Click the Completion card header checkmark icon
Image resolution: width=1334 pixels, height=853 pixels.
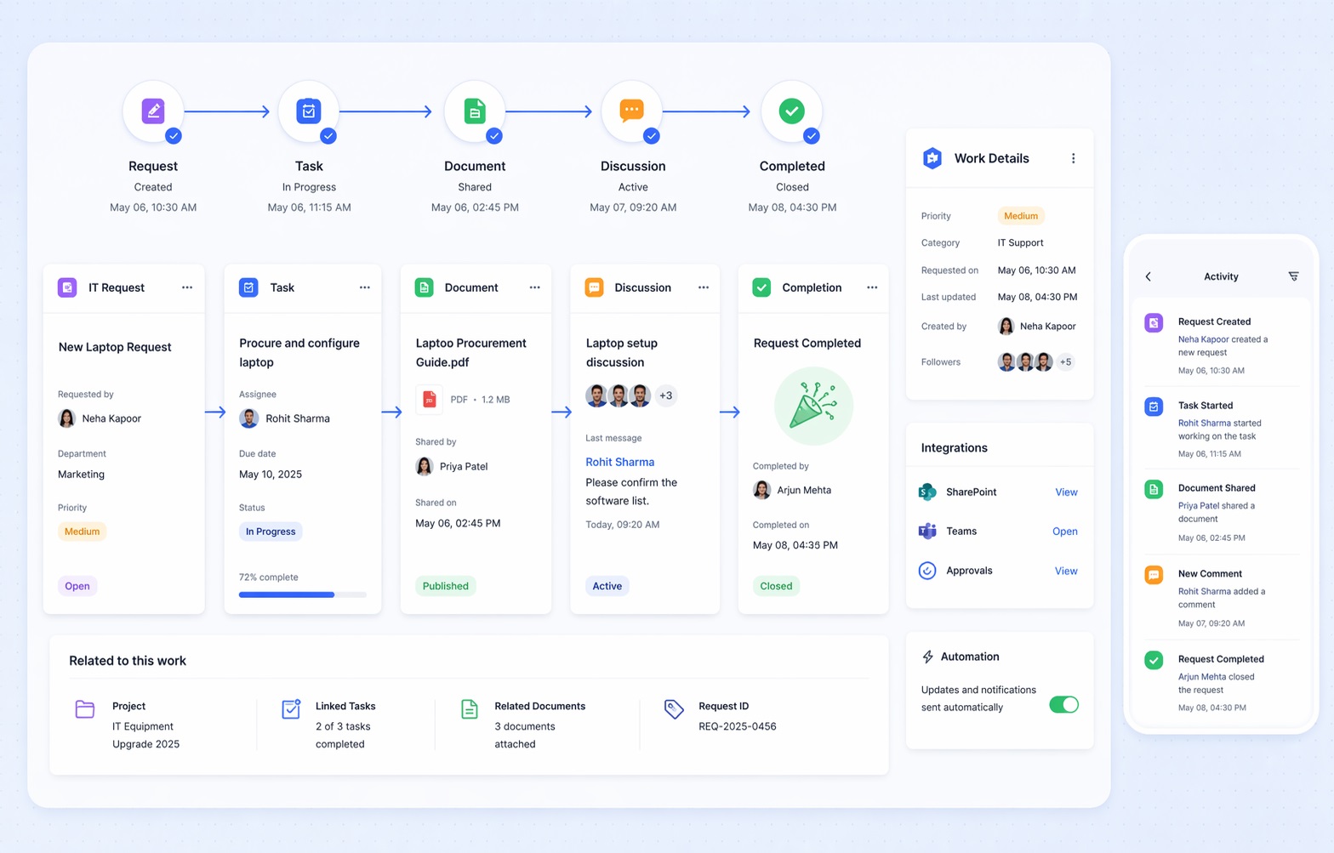click(x=761, y=287)
